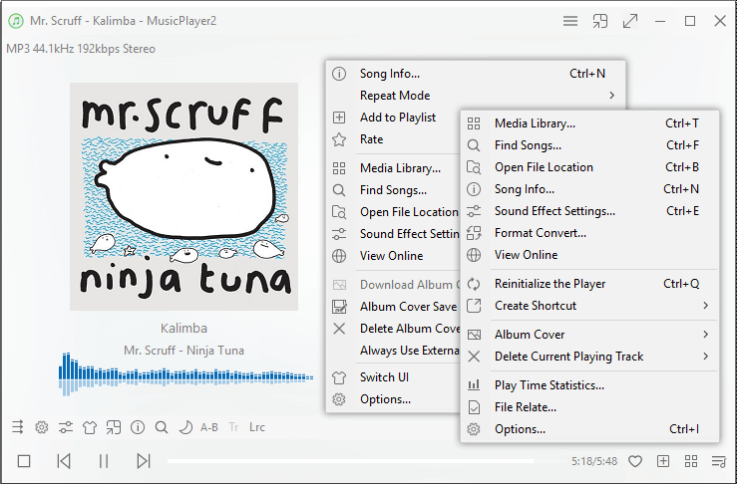Click the sliders icon in bottom toolbar
Screen dimensions: 737x484
point(66,427)
